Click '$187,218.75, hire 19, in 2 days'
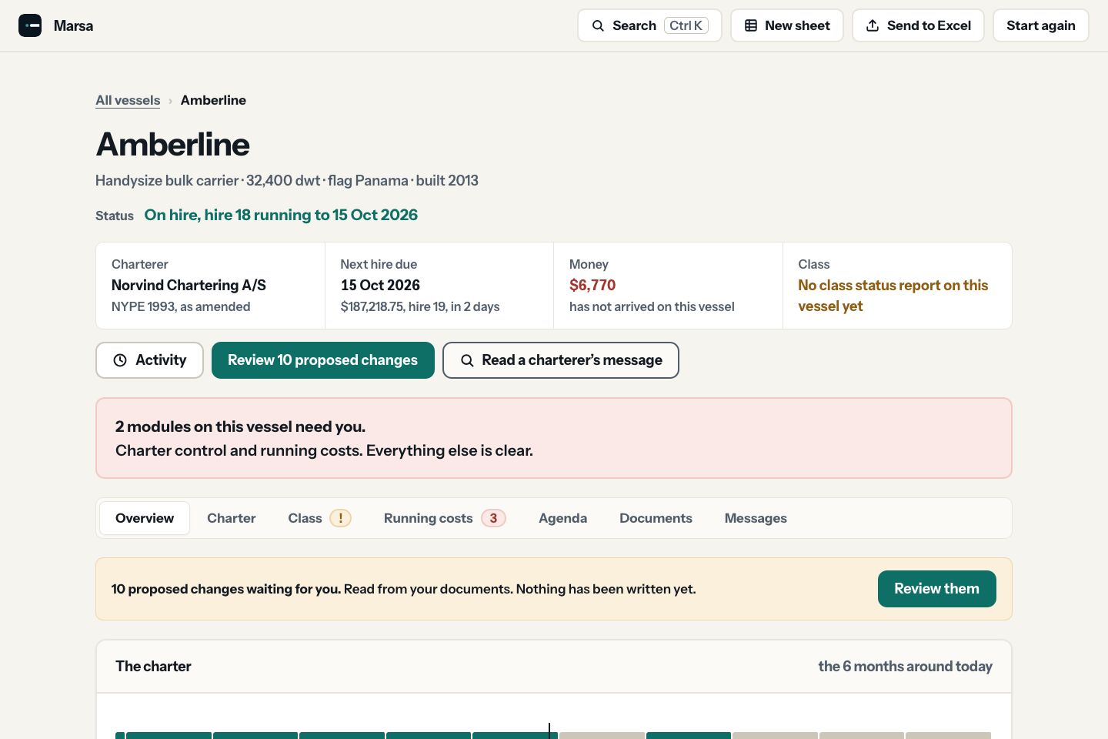Viewport: 1108px width, 739px height. 420,306
